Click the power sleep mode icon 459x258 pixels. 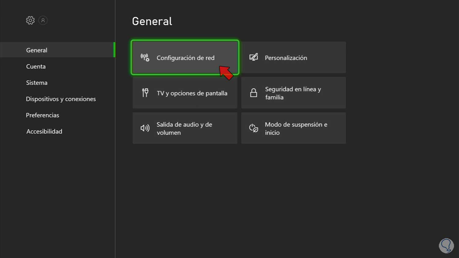pyautogui.click(x=254, y=128)
